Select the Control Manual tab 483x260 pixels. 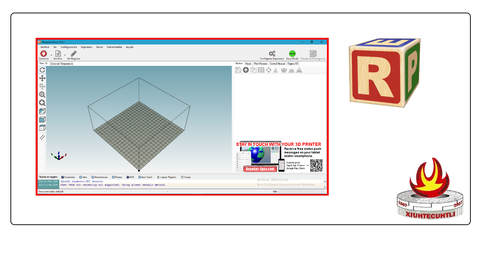coord(278,64)
